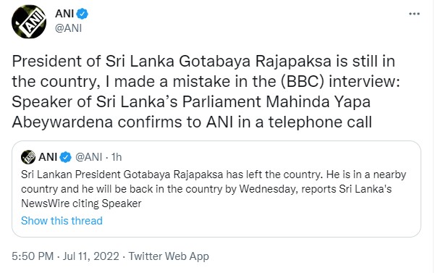
Task: Click the small ANI avatar in quoted tweet
Action: coord(28,157)
